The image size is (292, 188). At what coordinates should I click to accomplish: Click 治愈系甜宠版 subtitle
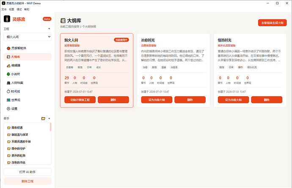(x=149, y=45)
